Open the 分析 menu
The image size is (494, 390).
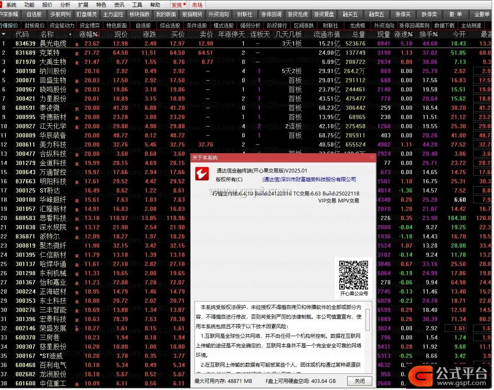(65, 5)
